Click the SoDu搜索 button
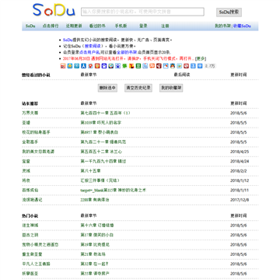This screenshot has width=280, height=280. (229, 12)
